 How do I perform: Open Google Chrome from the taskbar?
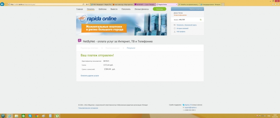pyautogui.click(x=37, y=116)
